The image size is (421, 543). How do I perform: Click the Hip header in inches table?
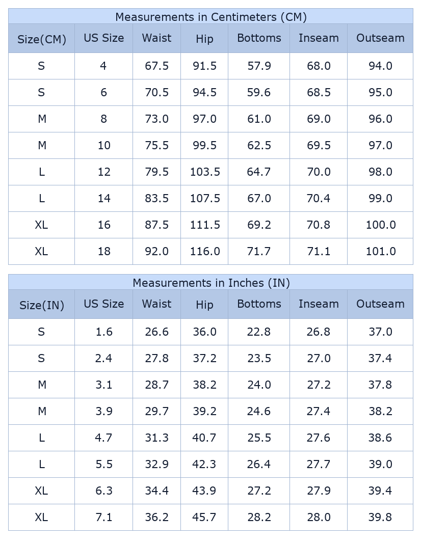204,305
